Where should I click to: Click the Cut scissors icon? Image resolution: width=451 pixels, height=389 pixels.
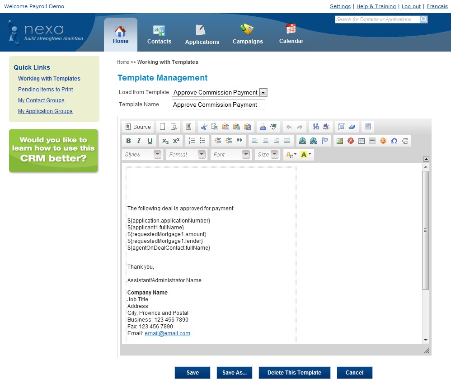pos(204,127)
